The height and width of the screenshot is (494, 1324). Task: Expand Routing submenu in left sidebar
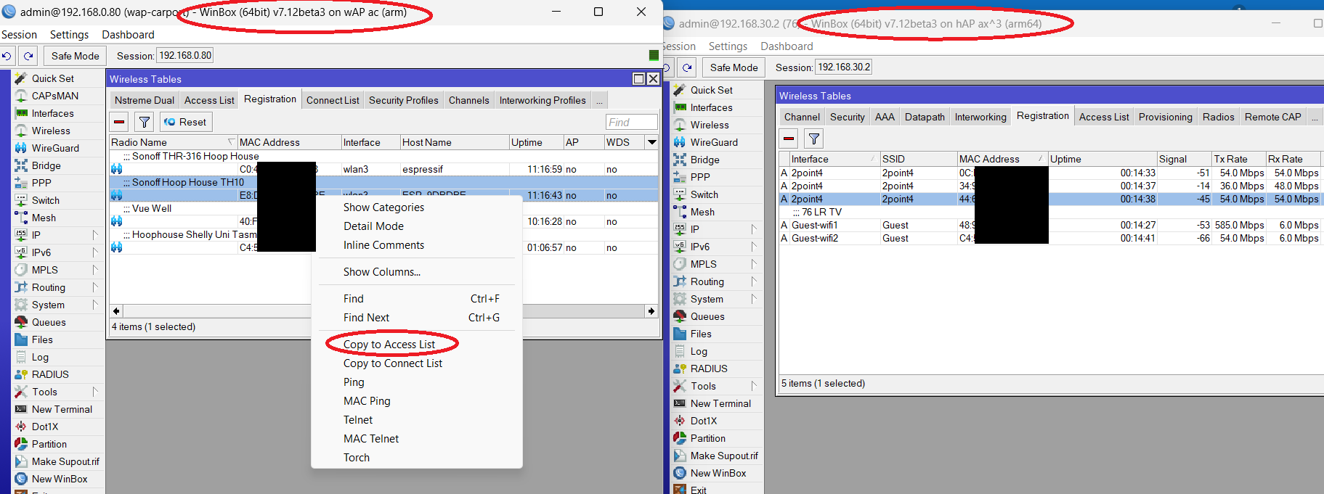click(95, 287)
